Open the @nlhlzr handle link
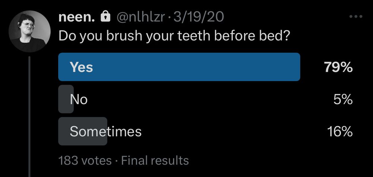Screen dimensions: 373x177 click(x=140, y=17)
